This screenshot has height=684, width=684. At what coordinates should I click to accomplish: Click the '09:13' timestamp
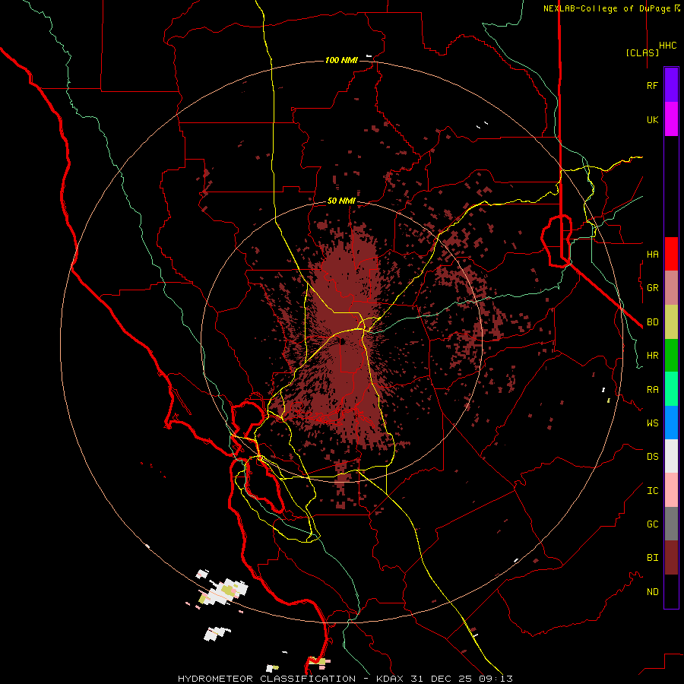pos(497,679)
